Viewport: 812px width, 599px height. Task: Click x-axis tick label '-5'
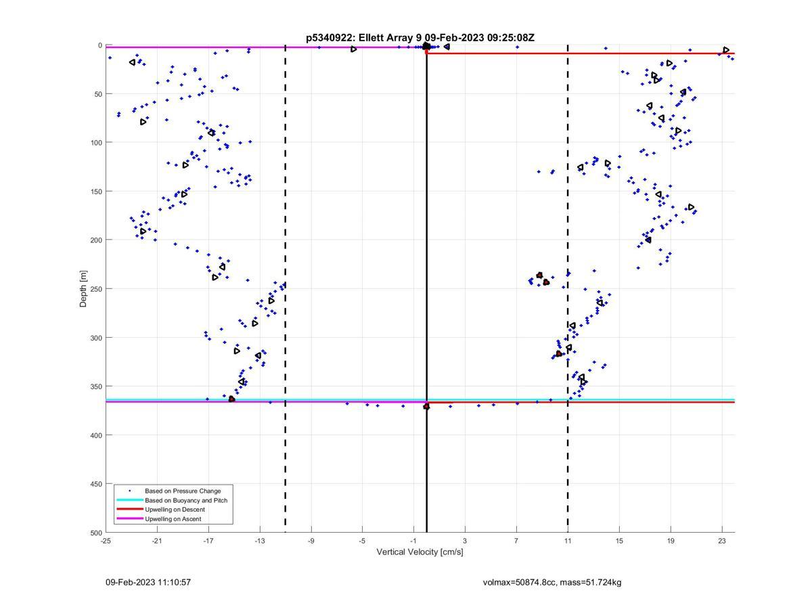pos(363,540)
